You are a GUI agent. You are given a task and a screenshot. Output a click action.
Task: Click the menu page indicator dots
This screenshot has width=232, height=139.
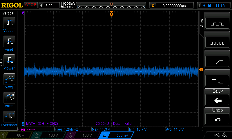tap(1, 63)
